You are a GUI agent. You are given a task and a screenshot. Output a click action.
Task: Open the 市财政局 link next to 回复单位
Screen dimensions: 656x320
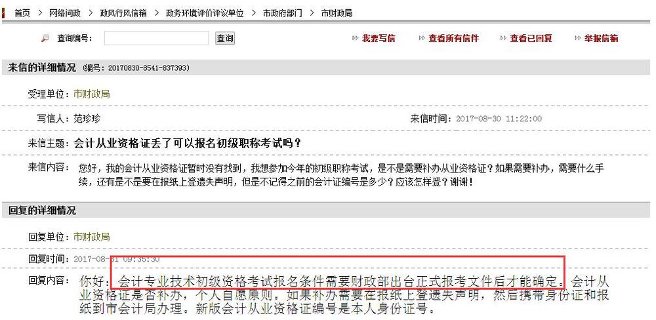(91, 237)
